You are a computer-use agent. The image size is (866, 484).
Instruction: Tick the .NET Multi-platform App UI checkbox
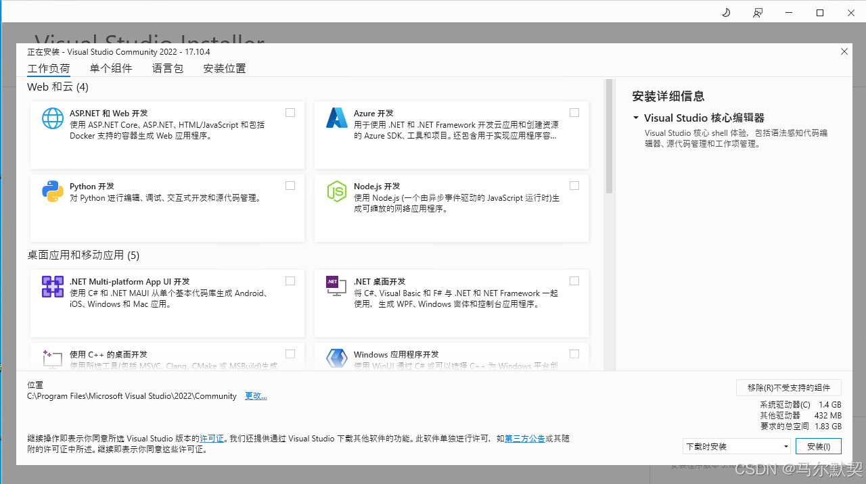[x=290, y=281]
